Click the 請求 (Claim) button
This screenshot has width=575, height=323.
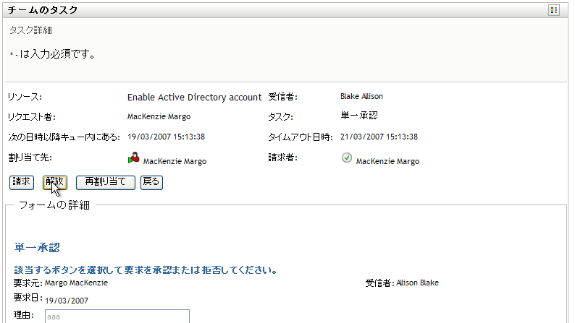coord(22,183)
